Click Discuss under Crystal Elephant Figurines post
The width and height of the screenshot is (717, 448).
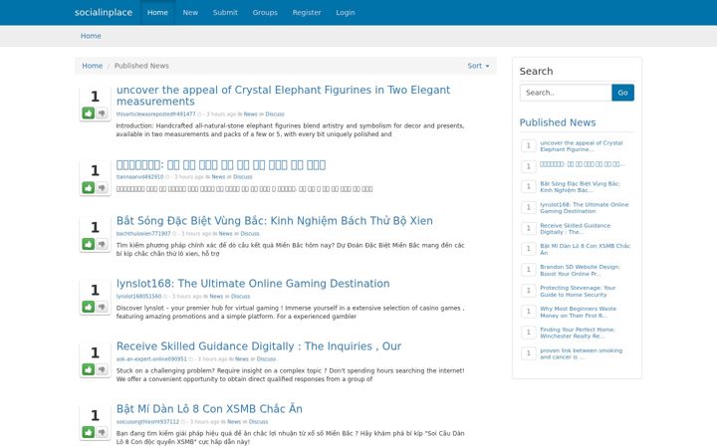[x=275, y=114]
